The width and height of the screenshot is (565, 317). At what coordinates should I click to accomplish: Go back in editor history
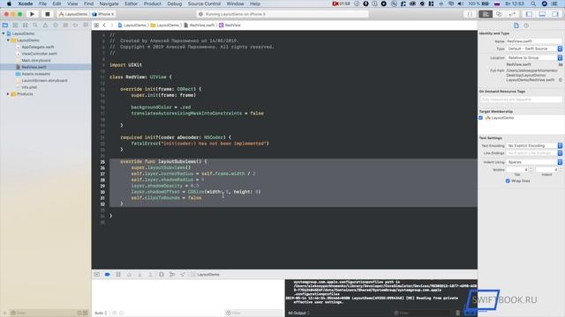(x=104, y=26)
